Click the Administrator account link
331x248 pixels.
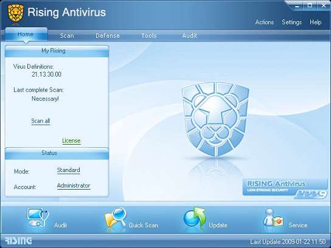click(x=74, y=186)
